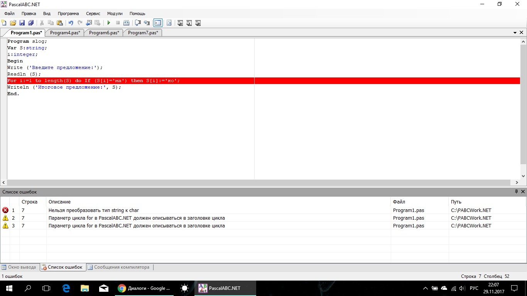
Task: Open the Сервис menu
Action: (93, 13)
